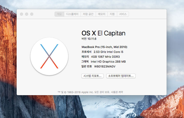This screenshot has height=118, width=184.
Task: Click the 소프트웨어 업데이트... button
Action: point(121,76)
